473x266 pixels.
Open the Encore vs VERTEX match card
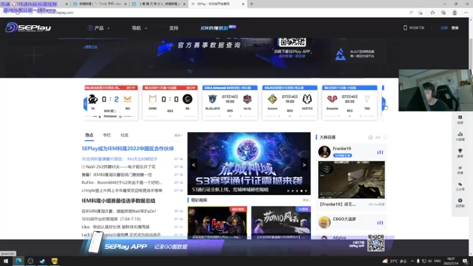click(x=290, y=102)
